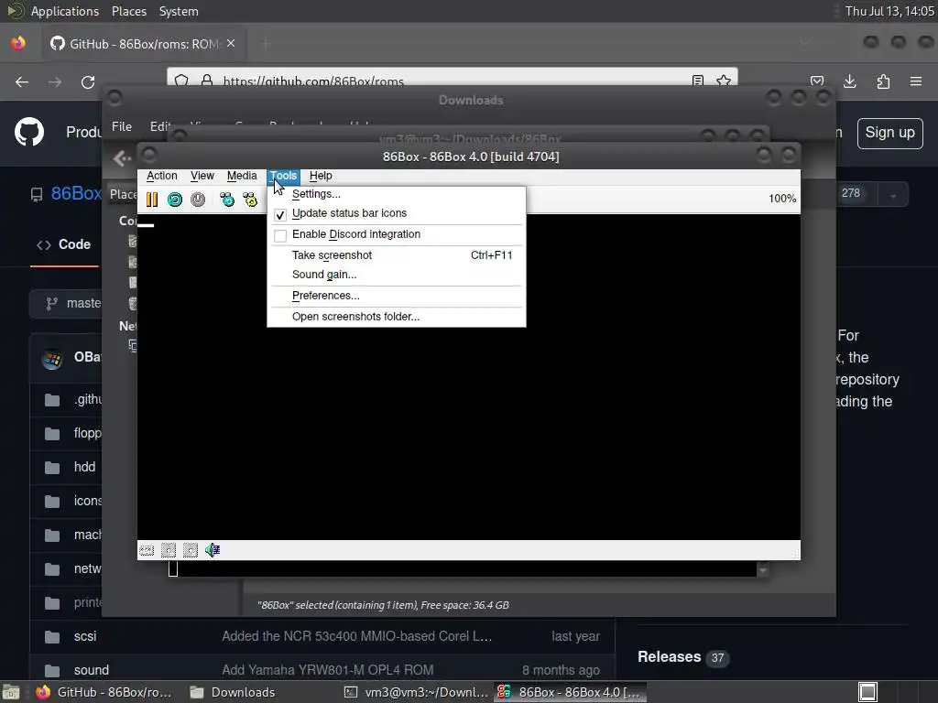
Task: Click the clock Thu Jul 13, 14:05
Action: pyautogui.click(x=889, y=11)
